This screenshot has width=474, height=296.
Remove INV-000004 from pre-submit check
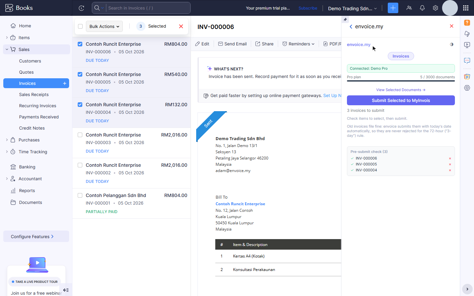pyautogui.click(x=450, y=170)
